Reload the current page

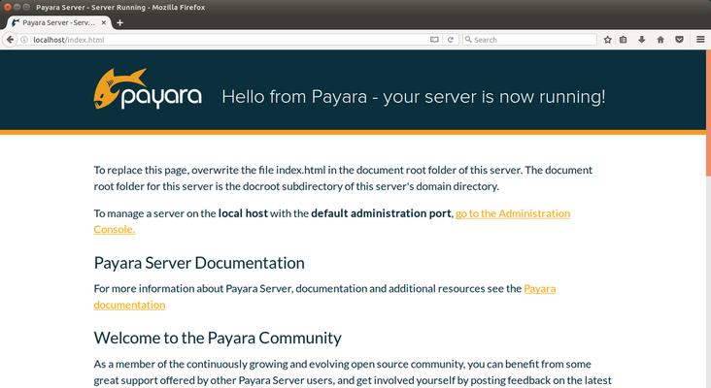[450, 40]
